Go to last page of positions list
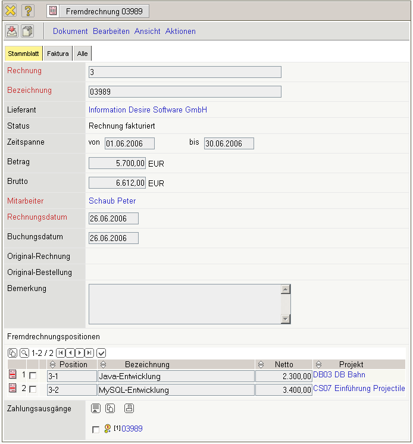 (x=89, y=353)
